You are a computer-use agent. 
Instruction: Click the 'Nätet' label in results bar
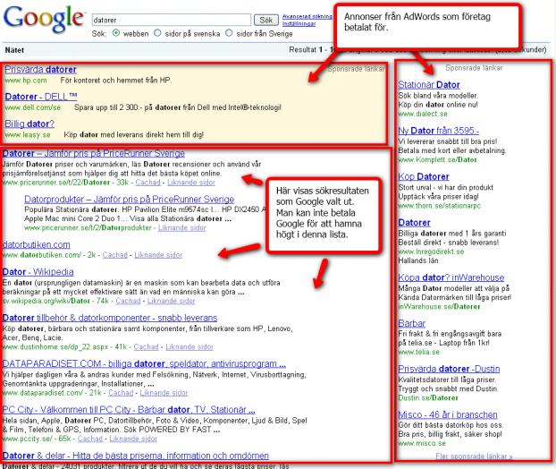[x=14, y=50]
